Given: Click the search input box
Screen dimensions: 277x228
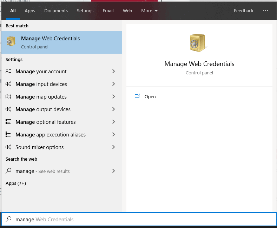Looking at the screenshot, I should click(x=140, y=220).
